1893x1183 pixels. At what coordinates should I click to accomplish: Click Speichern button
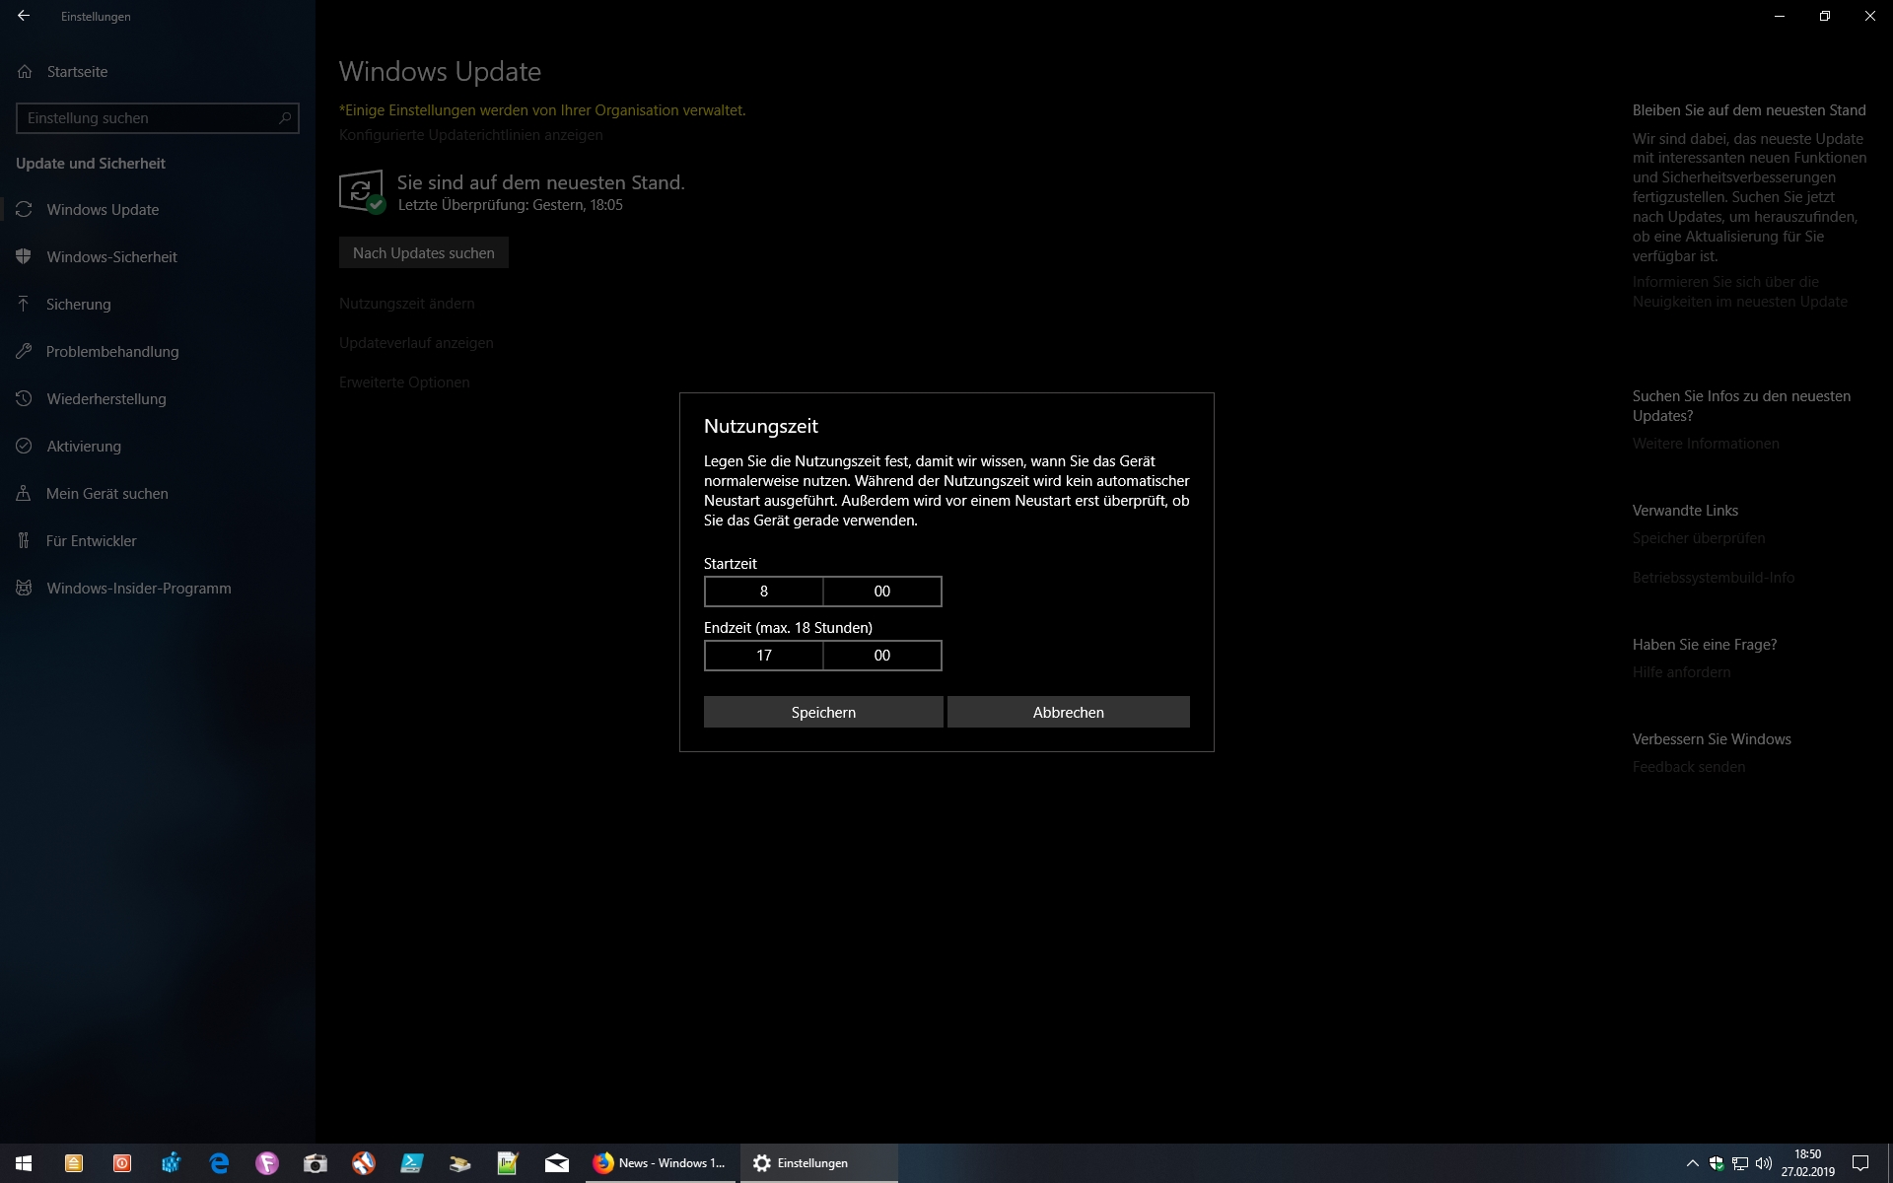(x=823, y=712)
